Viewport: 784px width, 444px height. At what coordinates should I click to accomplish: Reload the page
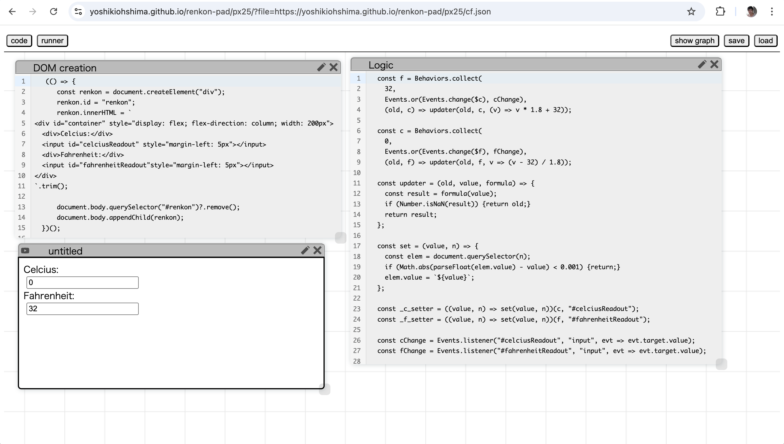pyautogui.click(x=54, y=12)
